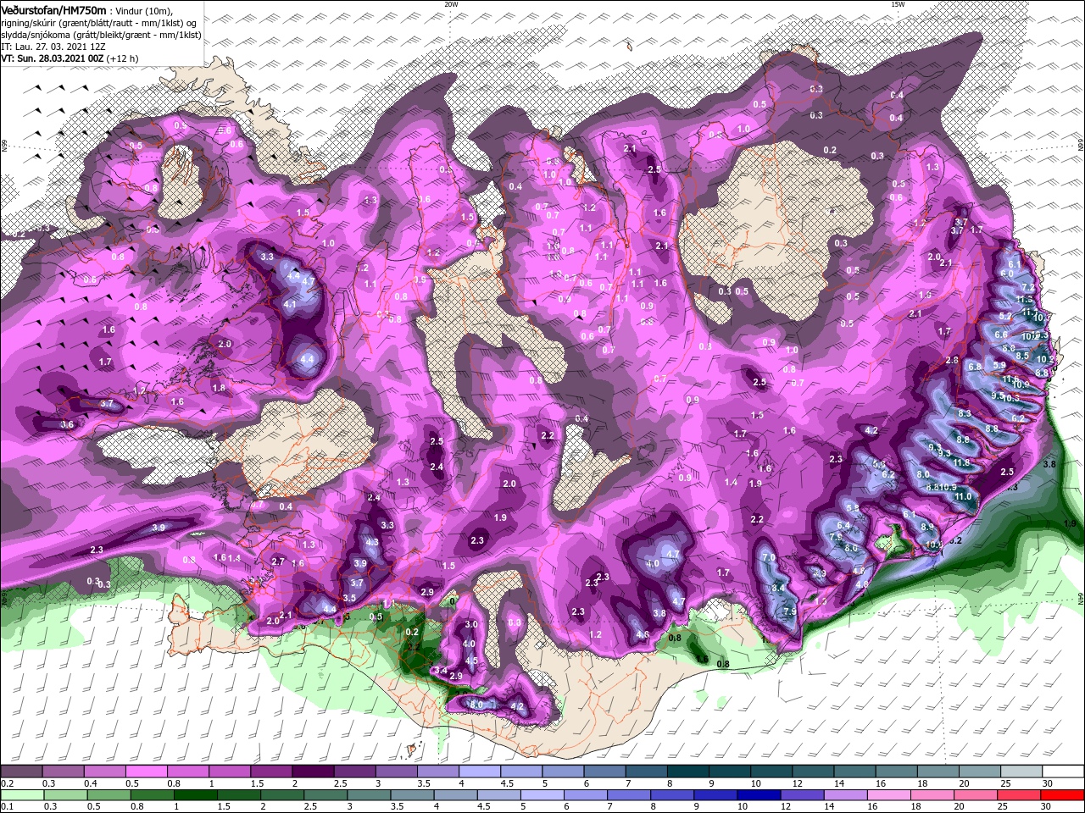Select the bright red rain swatch labeled 30
Screen dimensions: 1085x813
pos(1062,795)
